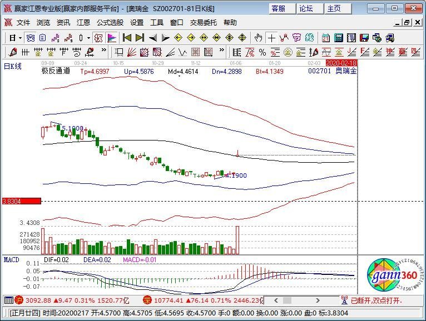The height and width of the screenshot is (321, 426).
Task: Toggle the crosshair cursor tool
Action: coord(271,38)
